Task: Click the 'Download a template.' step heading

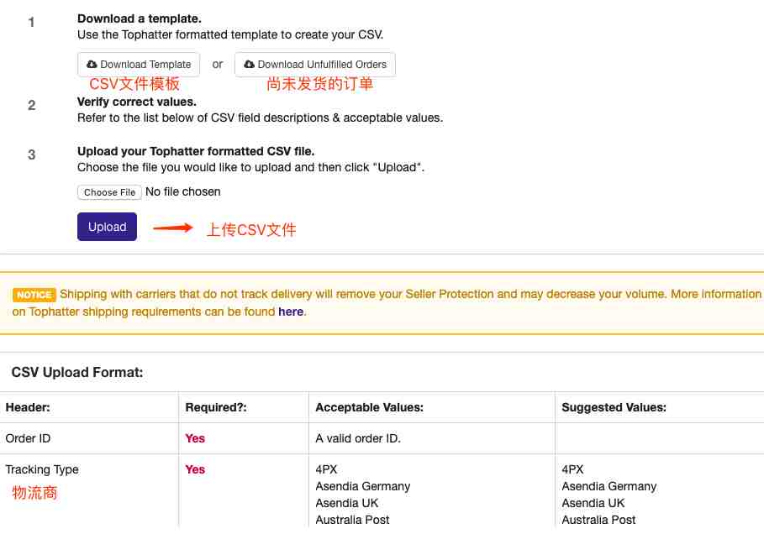Action: pyautogui.click(x=140, y=18)
